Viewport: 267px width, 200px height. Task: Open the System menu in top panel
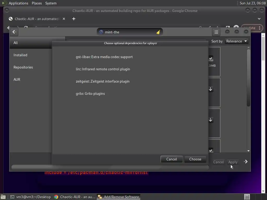(x=51, y=3)
